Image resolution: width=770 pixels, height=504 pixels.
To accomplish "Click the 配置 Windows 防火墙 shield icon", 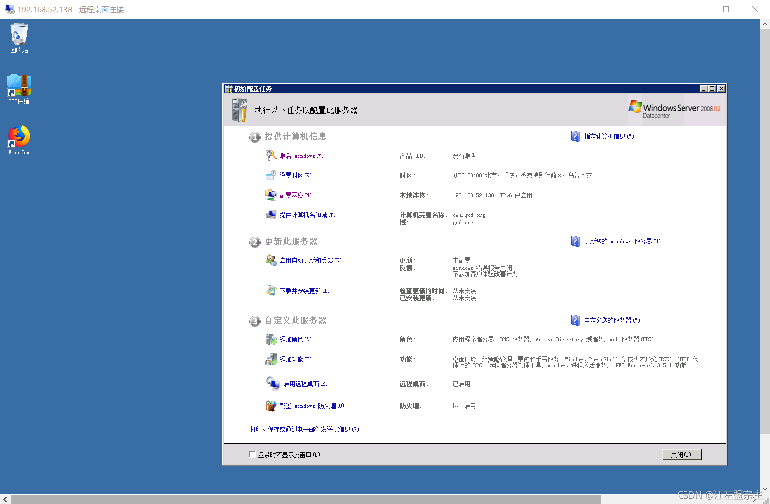I will click(x=271, y=405).
